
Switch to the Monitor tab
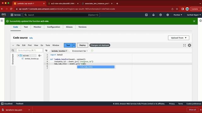37,27
